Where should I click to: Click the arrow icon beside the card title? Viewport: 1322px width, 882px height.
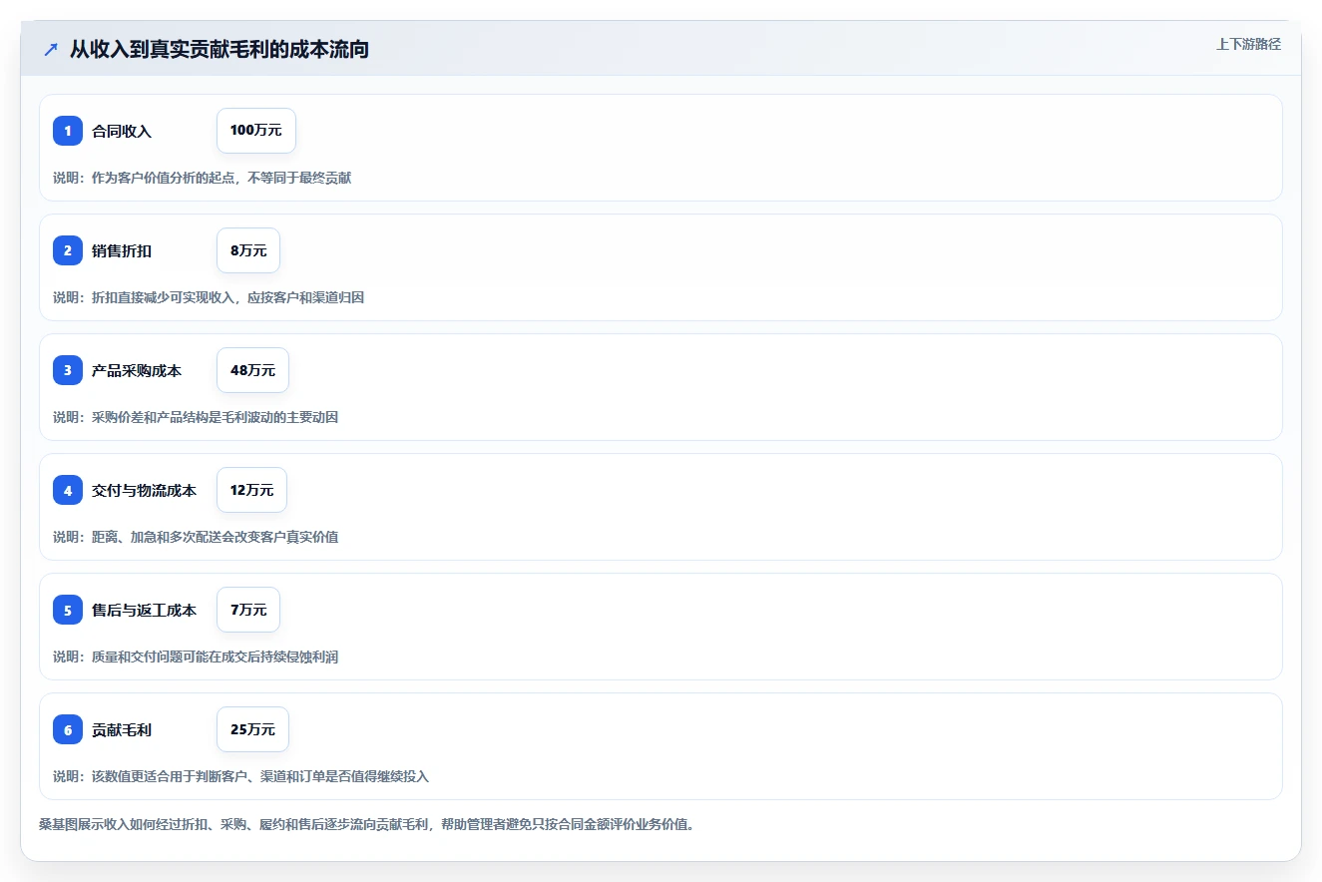tap(51, 49)
